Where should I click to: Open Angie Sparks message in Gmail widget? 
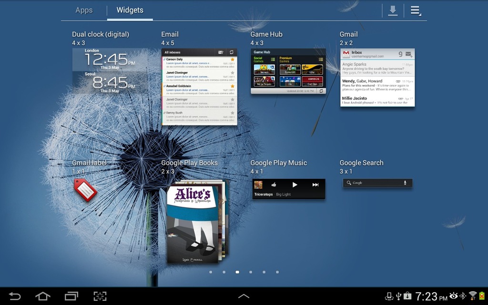coord(377,68)
